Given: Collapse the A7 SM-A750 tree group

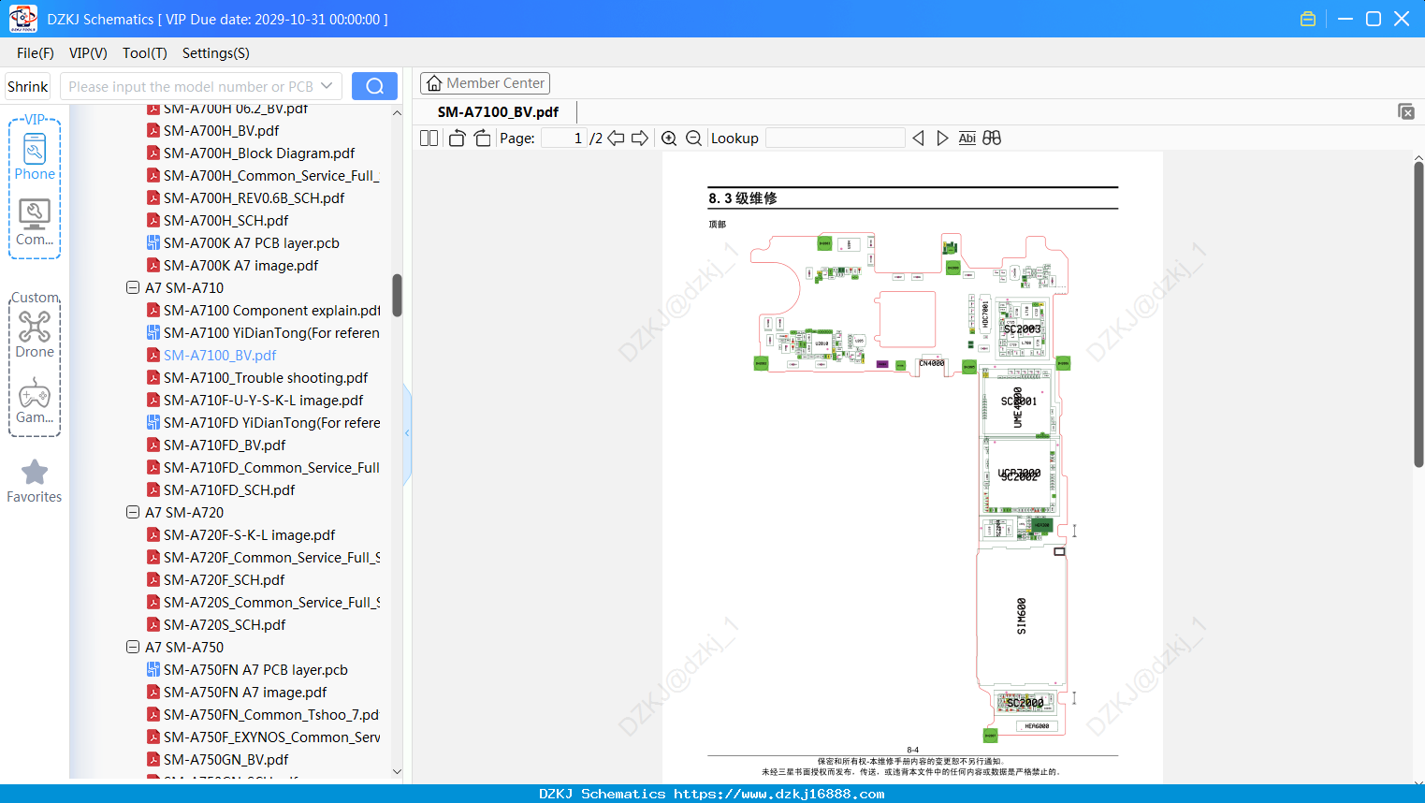Looking at the screenshot, I should [133, 648].
